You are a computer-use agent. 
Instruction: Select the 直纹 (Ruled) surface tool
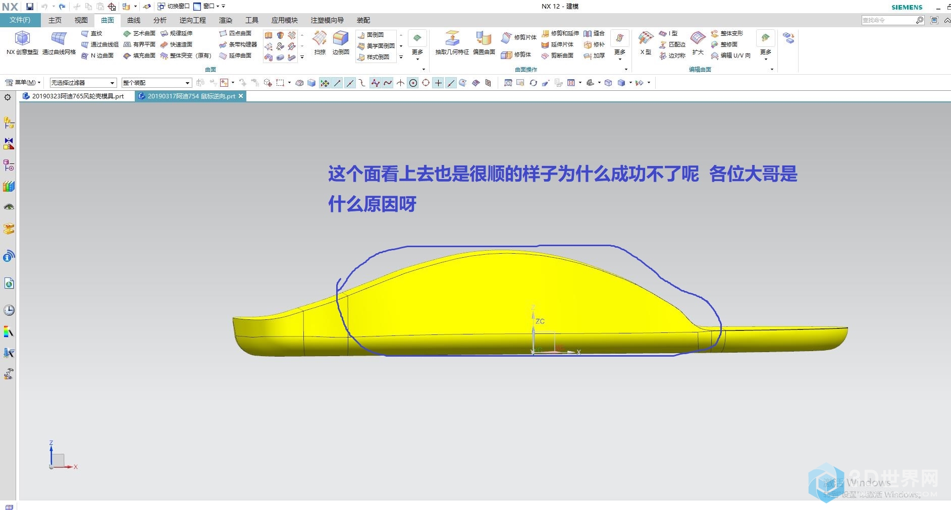pos(92,33)
